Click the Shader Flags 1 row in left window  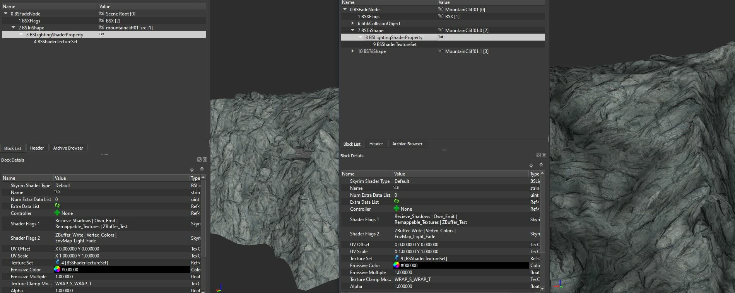coord(101,223)
